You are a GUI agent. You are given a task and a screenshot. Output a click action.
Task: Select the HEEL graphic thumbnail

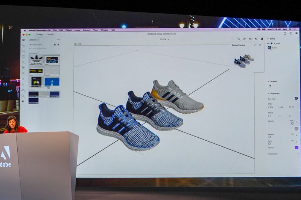point(36,71)
